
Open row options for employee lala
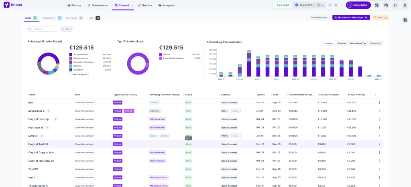click(379, 103)
